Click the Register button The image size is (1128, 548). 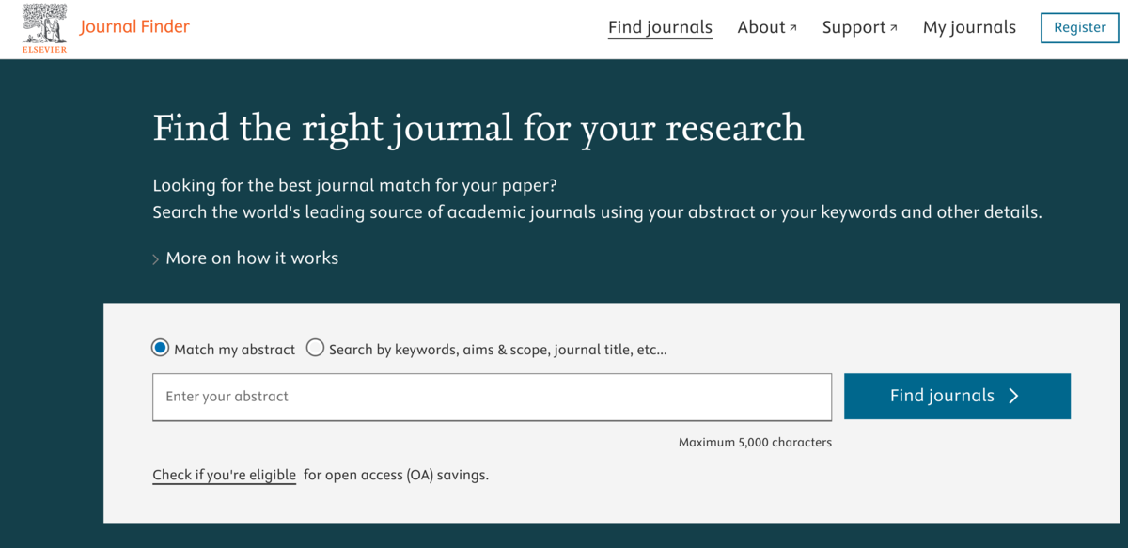click(x=1079, y=27)
